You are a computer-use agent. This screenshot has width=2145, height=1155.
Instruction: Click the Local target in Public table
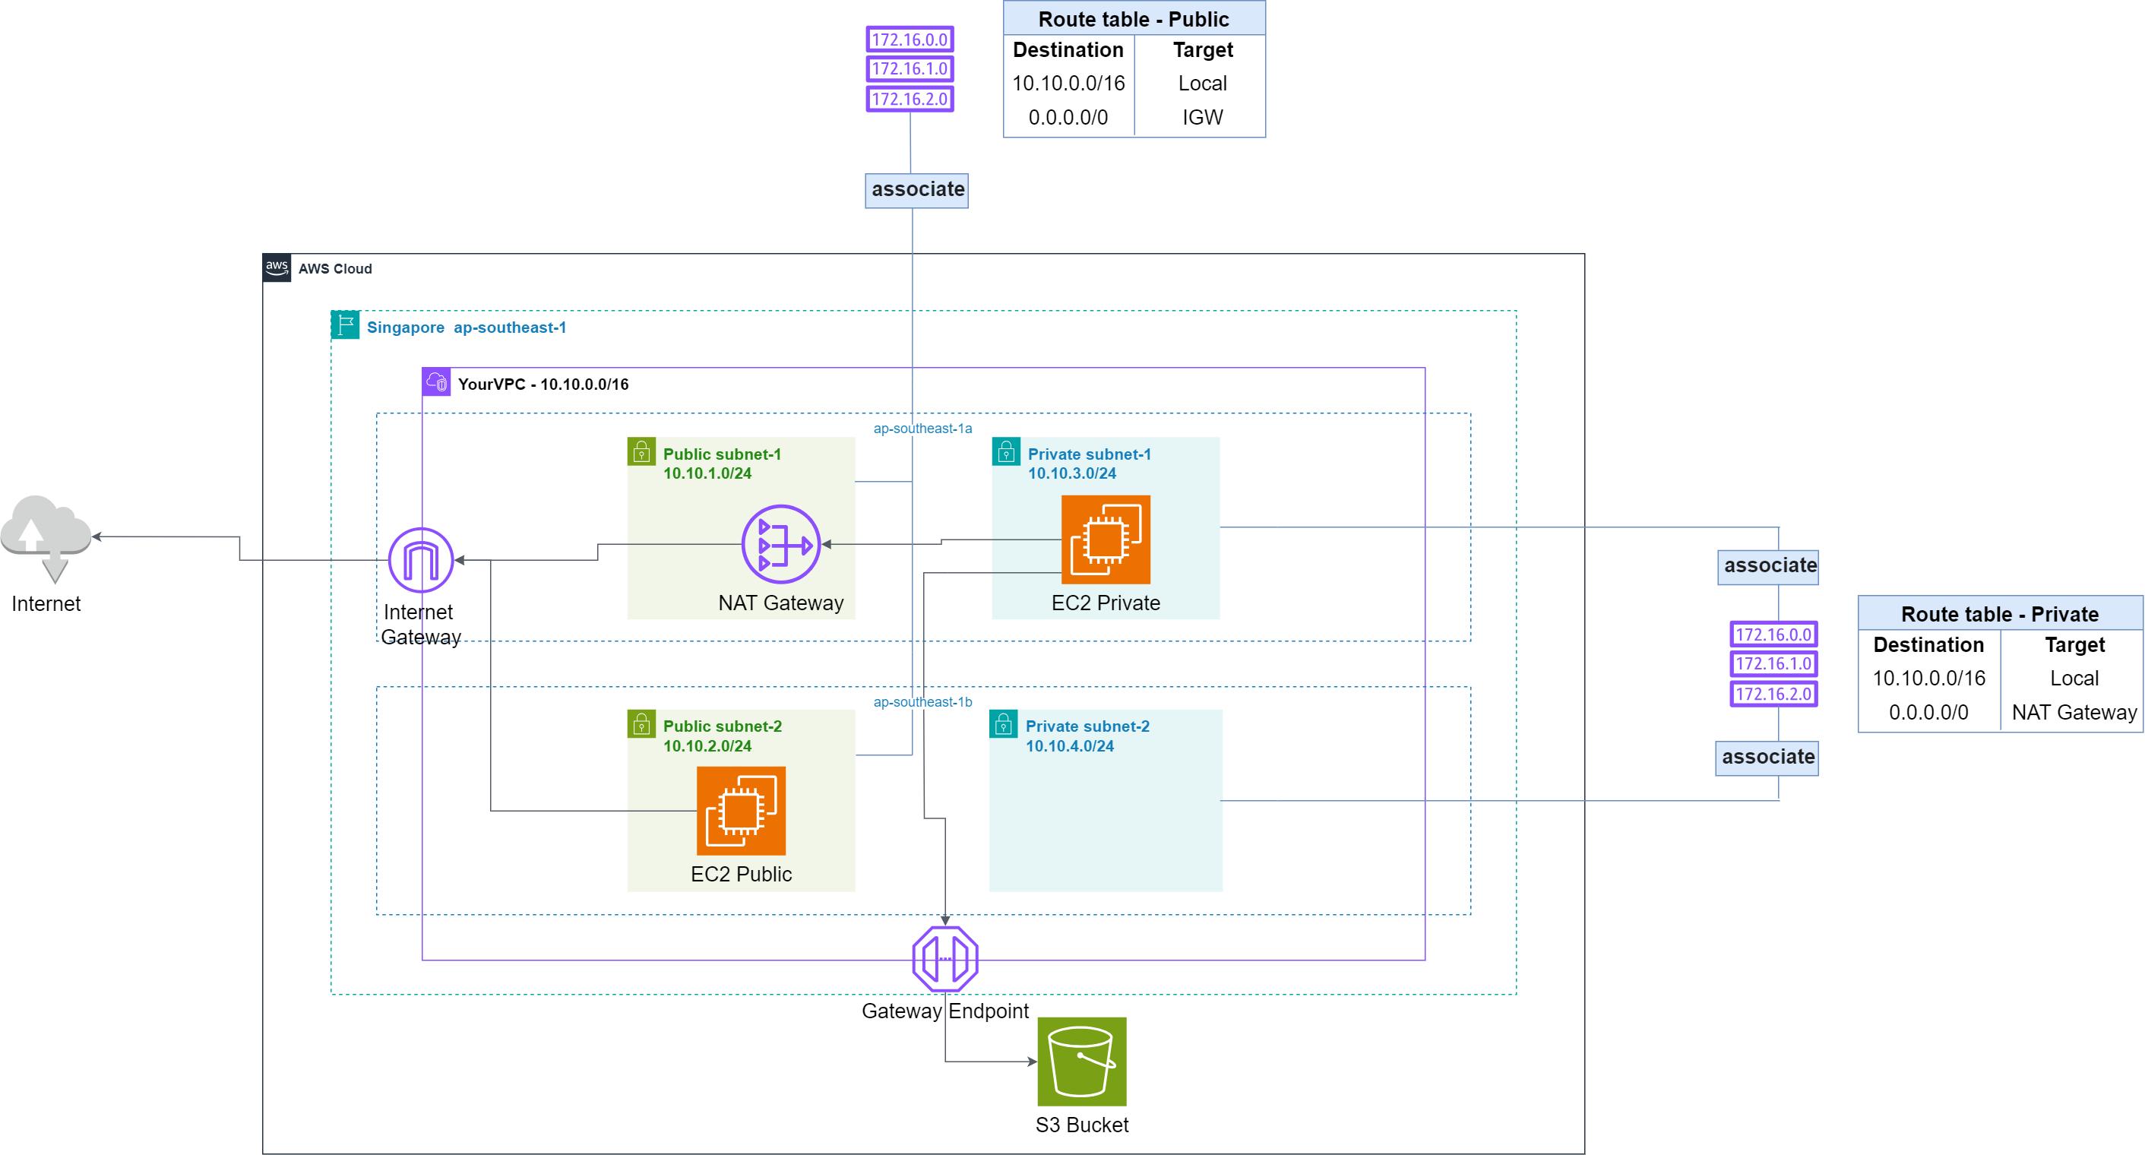click(1202, 84)
